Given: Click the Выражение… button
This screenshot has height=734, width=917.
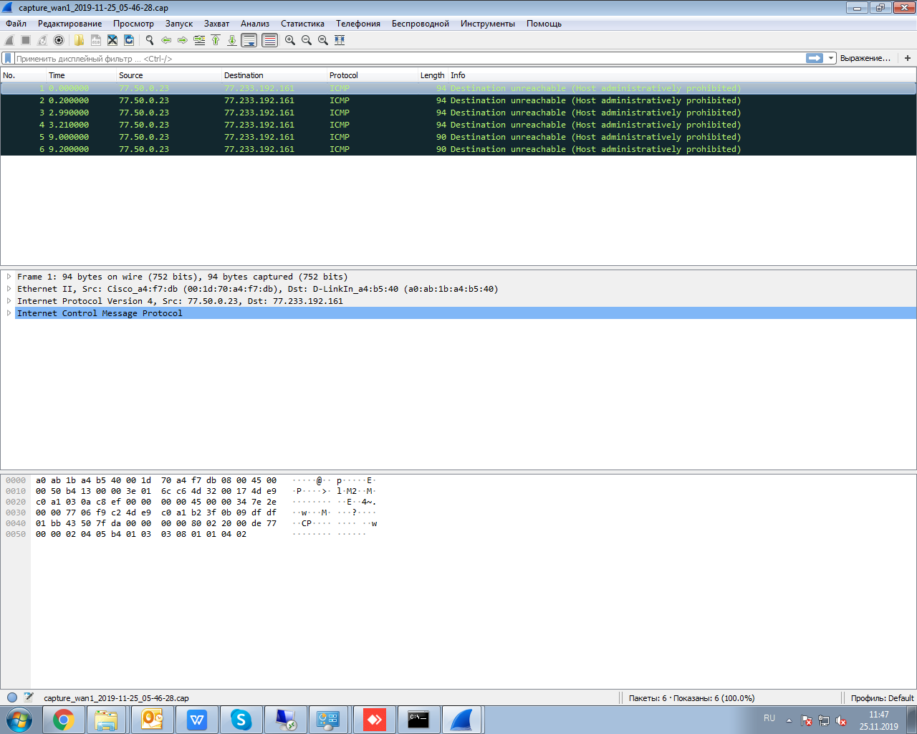Looking at the screenshot, I should pos(865,58).
